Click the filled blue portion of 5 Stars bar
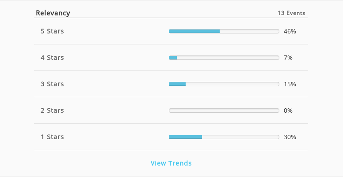Screen dimensions: 343x177 194,31
